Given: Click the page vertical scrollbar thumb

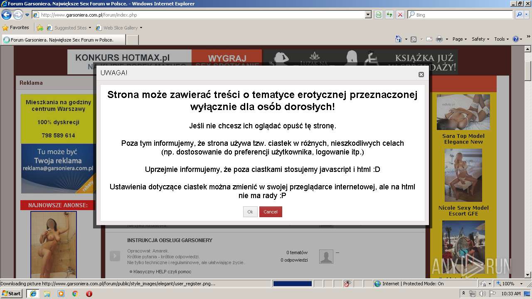Looking at the screenshot, I should pos(528,71).
